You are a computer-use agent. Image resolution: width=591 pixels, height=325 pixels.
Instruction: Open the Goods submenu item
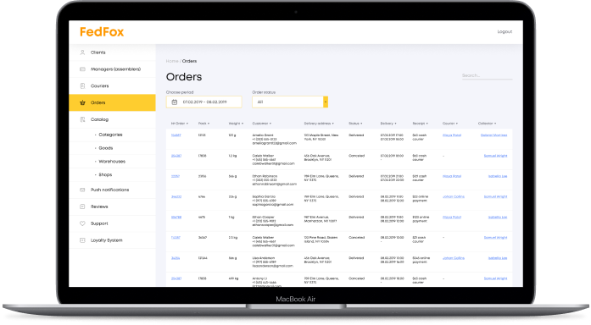coord(105,148)
